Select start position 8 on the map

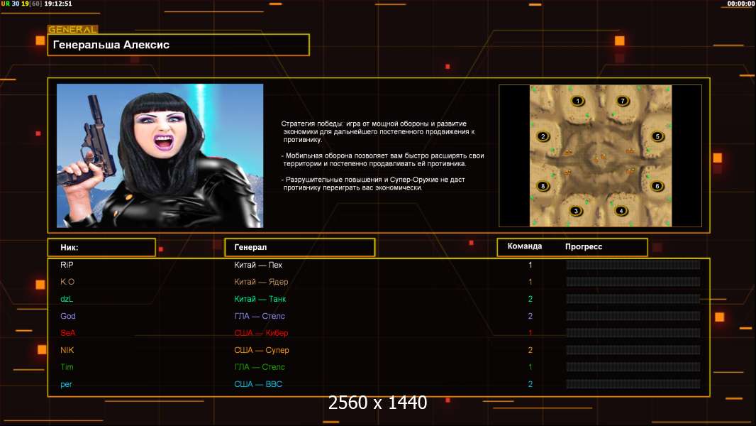pos(543,186)
